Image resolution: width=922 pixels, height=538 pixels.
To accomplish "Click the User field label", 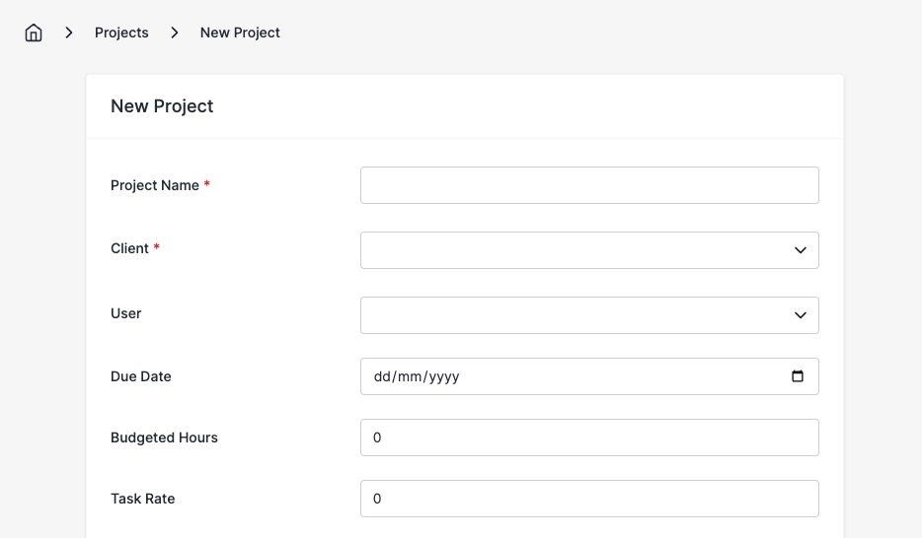I will pyautogui.click(x=125, y=313).
